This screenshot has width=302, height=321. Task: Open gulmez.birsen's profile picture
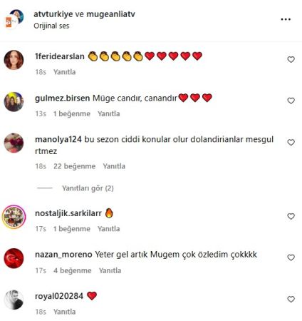[x=14, y=102]
